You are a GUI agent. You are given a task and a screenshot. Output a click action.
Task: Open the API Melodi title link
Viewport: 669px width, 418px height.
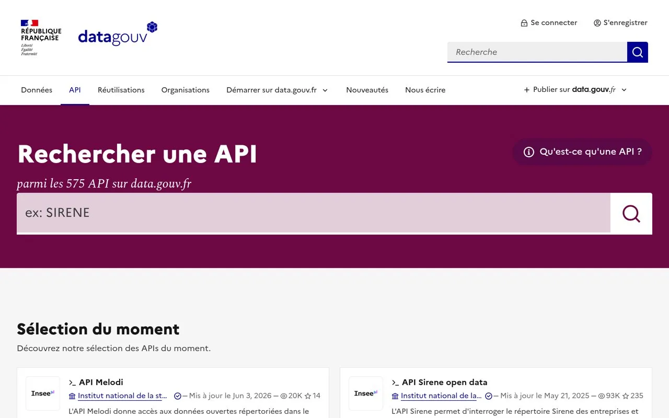click(x=101, y=382)
